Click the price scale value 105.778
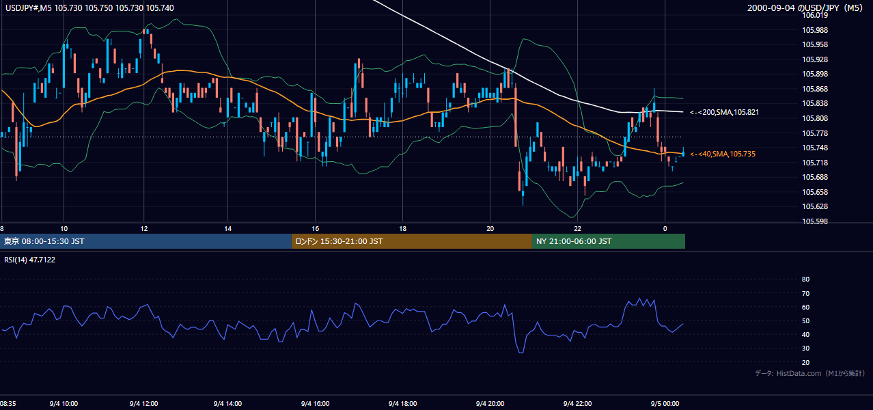 (814, 133)
